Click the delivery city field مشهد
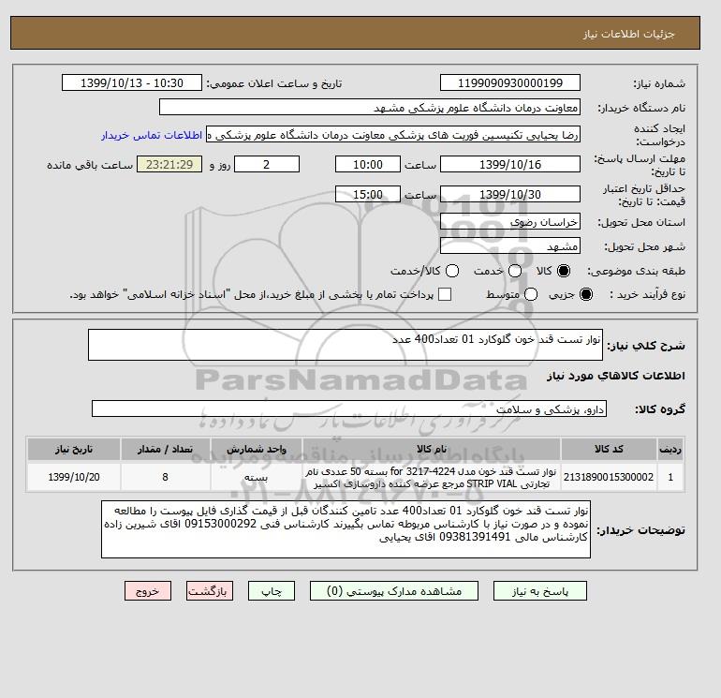This screenshot has width=721, height=698. (x=510, y=246)
